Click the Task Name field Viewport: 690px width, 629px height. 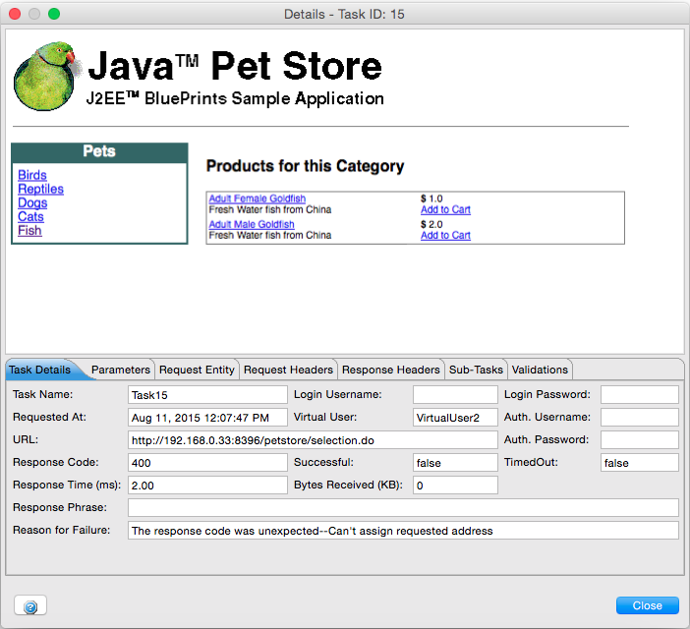coord(207,394)
